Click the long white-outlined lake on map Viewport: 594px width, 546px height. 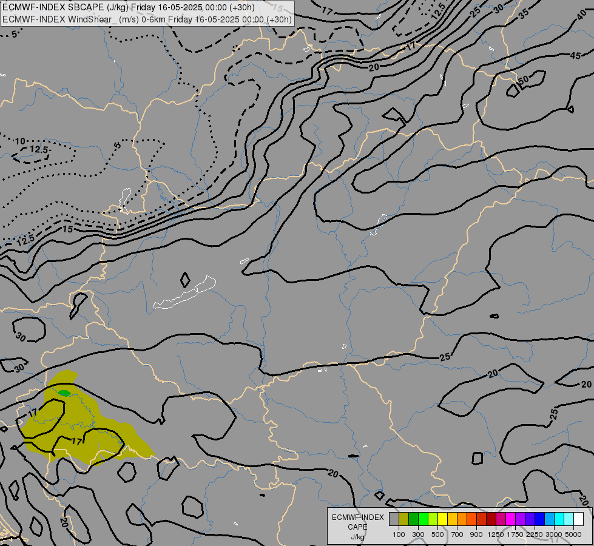[x=184, y=293]
